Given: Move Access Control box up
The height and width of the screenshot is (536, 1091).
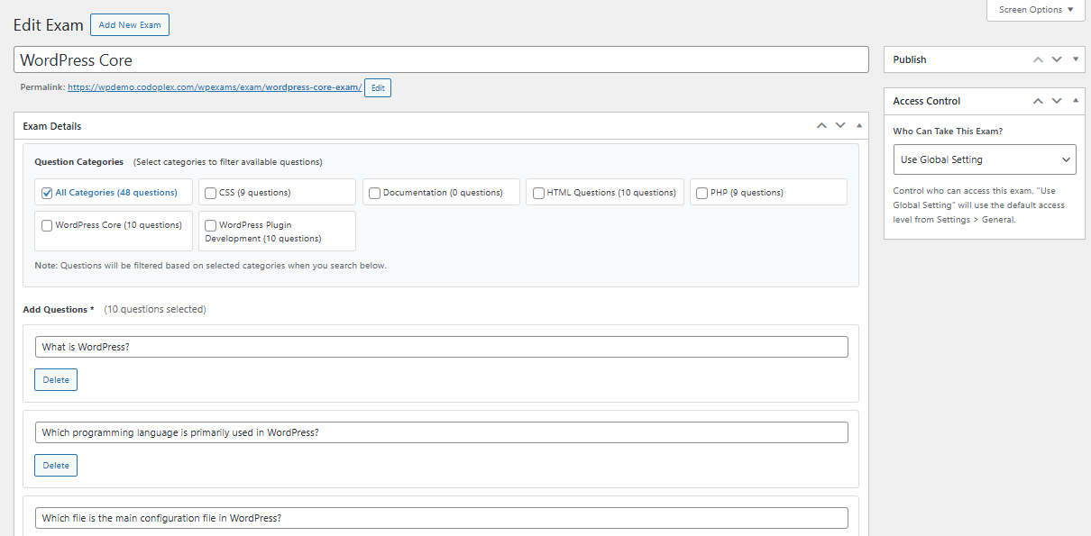Looking at the screenshot, I should point(1038,101).
